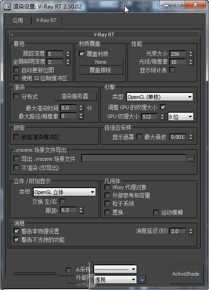Open the OpenGL 立体 type dropdown
The width and height of the screenshot is (209, 290).
point(64,192)
